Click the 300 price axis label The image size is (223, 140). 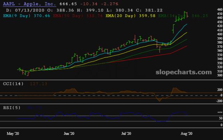pos(220,75)
